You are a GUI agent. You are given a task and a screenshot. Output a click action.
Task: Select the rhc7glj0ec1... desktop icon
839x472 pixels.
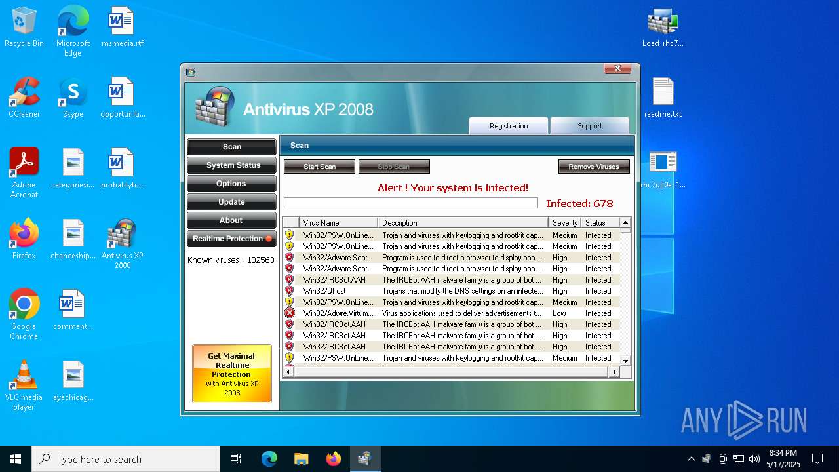click(x=663, y=168)
